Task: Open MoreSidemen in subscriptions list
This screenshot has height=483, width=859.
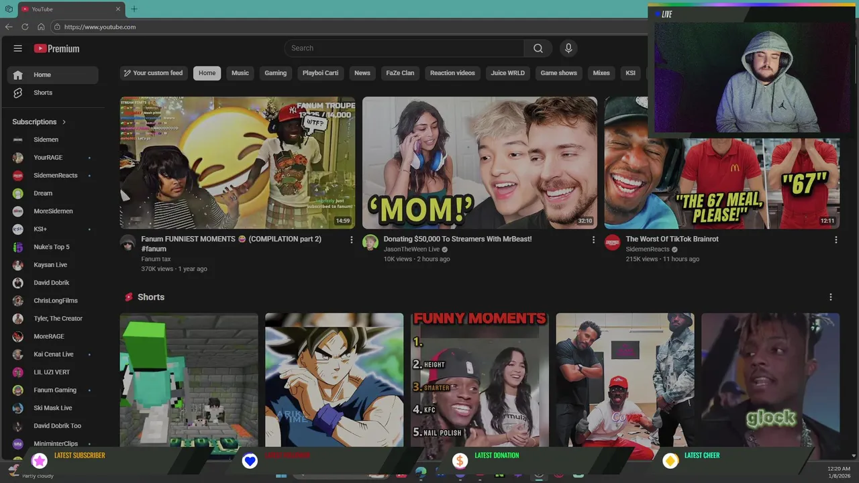Action: pyautogui.click(x=53, y=211)
